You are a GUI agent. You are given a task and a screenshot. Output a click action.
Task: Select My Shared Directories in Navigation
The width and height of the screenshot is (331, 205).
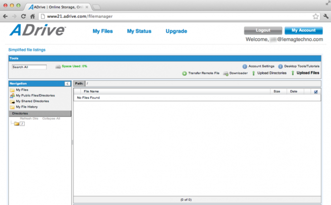(x=32, y=101)
